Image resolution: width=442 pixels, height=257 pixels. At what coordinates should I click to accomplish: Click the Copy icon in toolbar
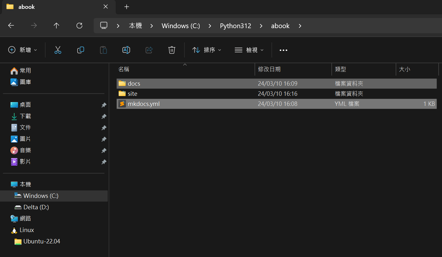(81, 50)
